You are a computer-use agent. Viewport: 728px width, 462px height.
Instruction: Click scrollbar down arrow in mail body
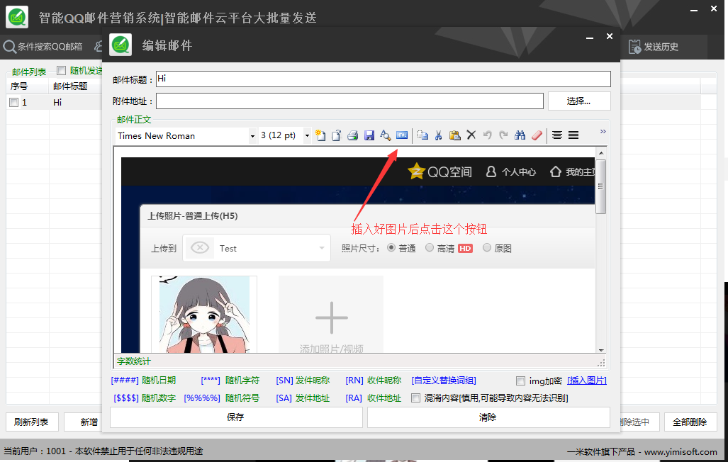coord(601,350)
